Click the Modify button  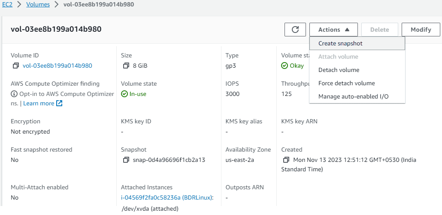coord(421,30)
